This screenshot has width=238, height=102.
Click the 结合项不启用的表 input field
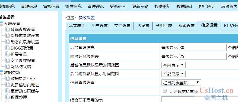tap(200, 99)
